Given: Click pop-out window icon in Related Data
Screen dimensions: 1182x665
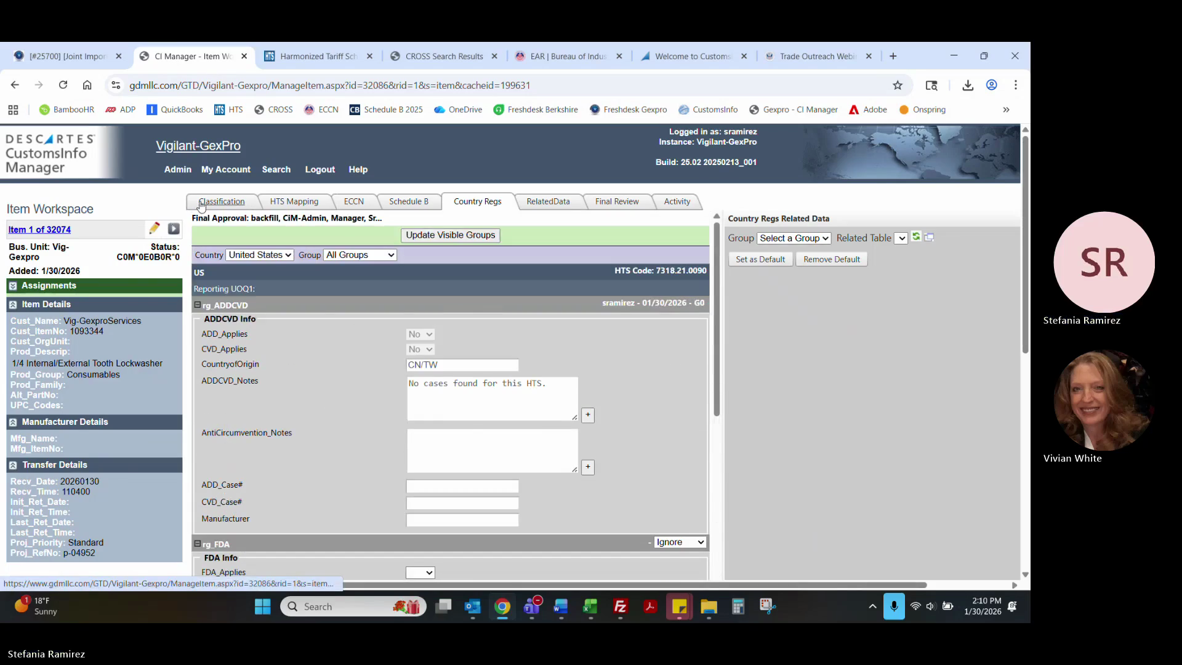Looking at the screenshot, I should point(930,238).
